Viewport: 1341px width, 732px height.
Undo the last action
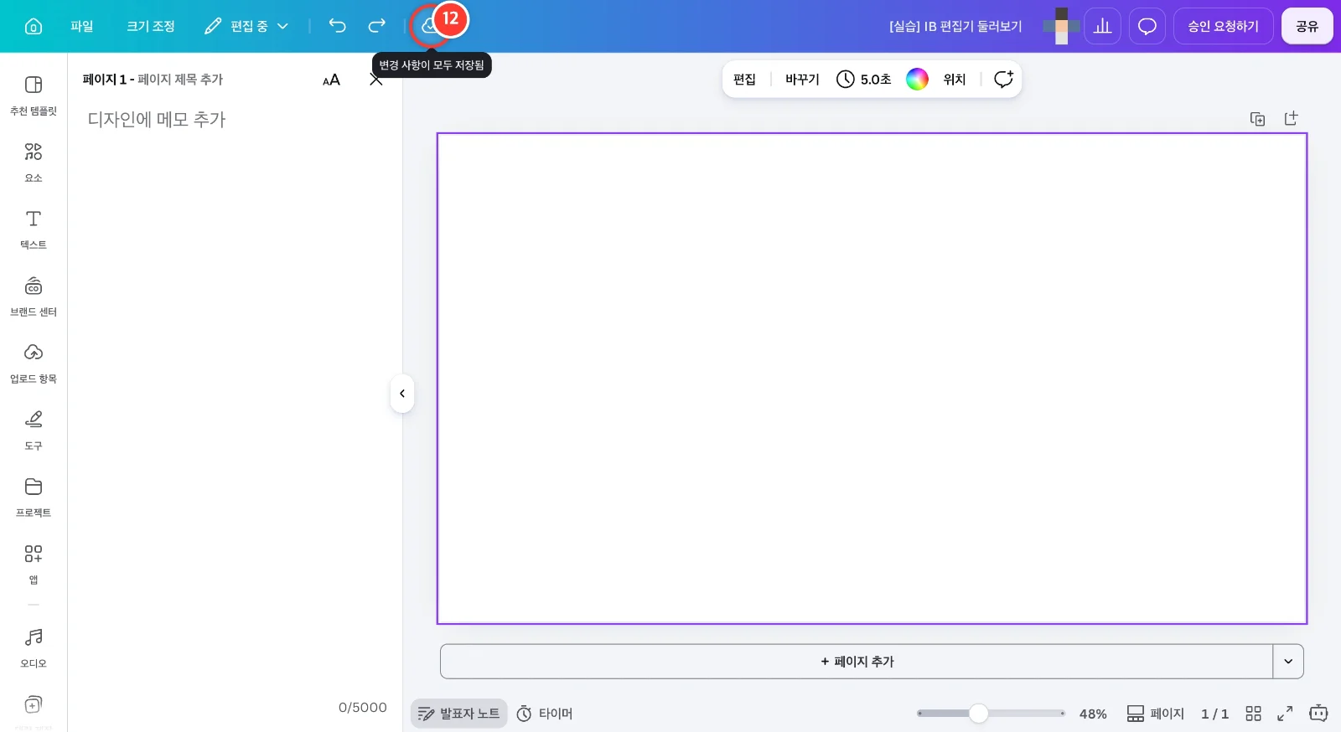tap(337, 26)
